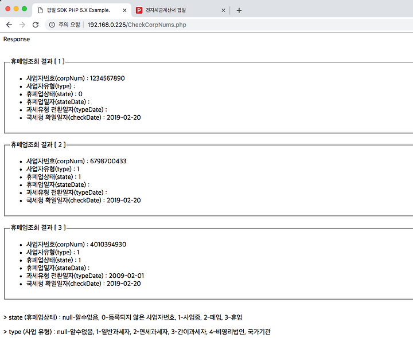Click corpNum value 4010394930
The image size is (413, 338).
(x=108, y=245)
